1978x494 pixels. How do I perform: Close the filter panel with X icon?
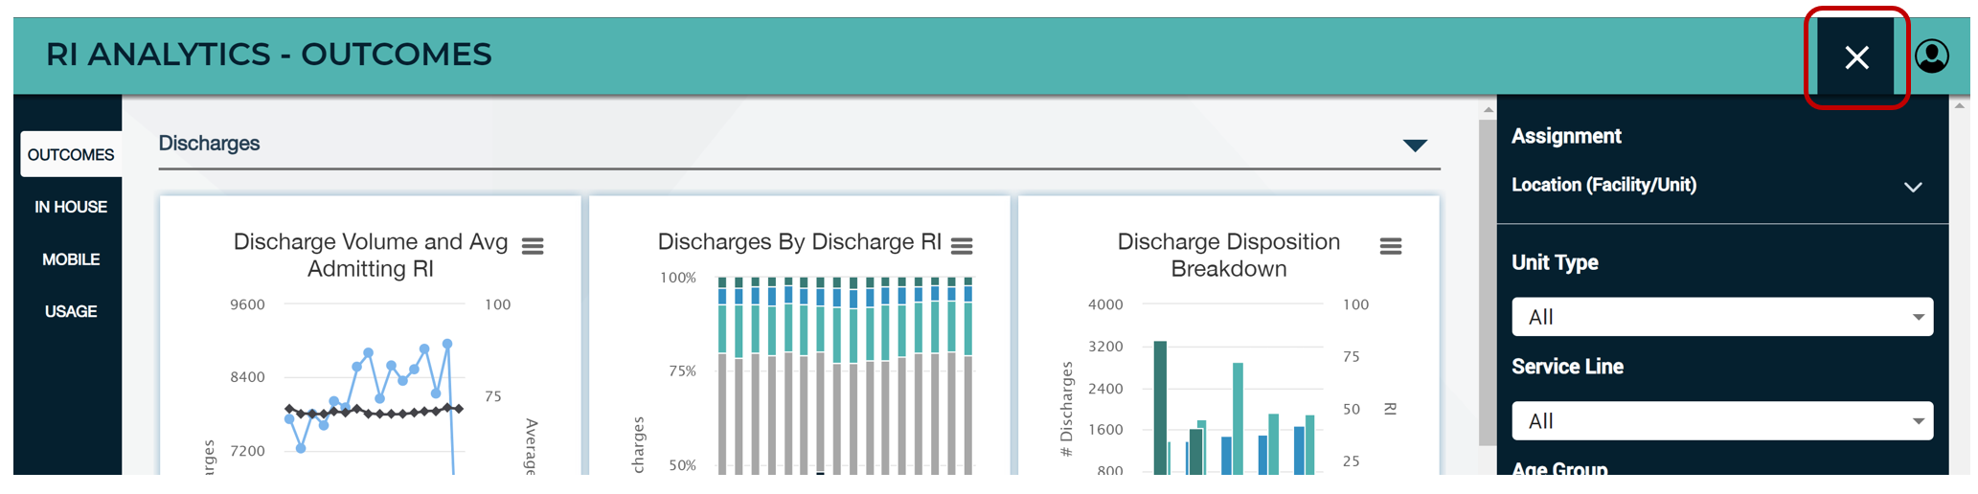[x=1855, y=57]
